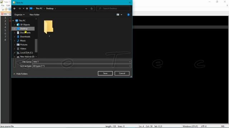Click the navigation pane scrollbar
The width and height of the screenshot is (229, 128).
(x=36, y=46)
